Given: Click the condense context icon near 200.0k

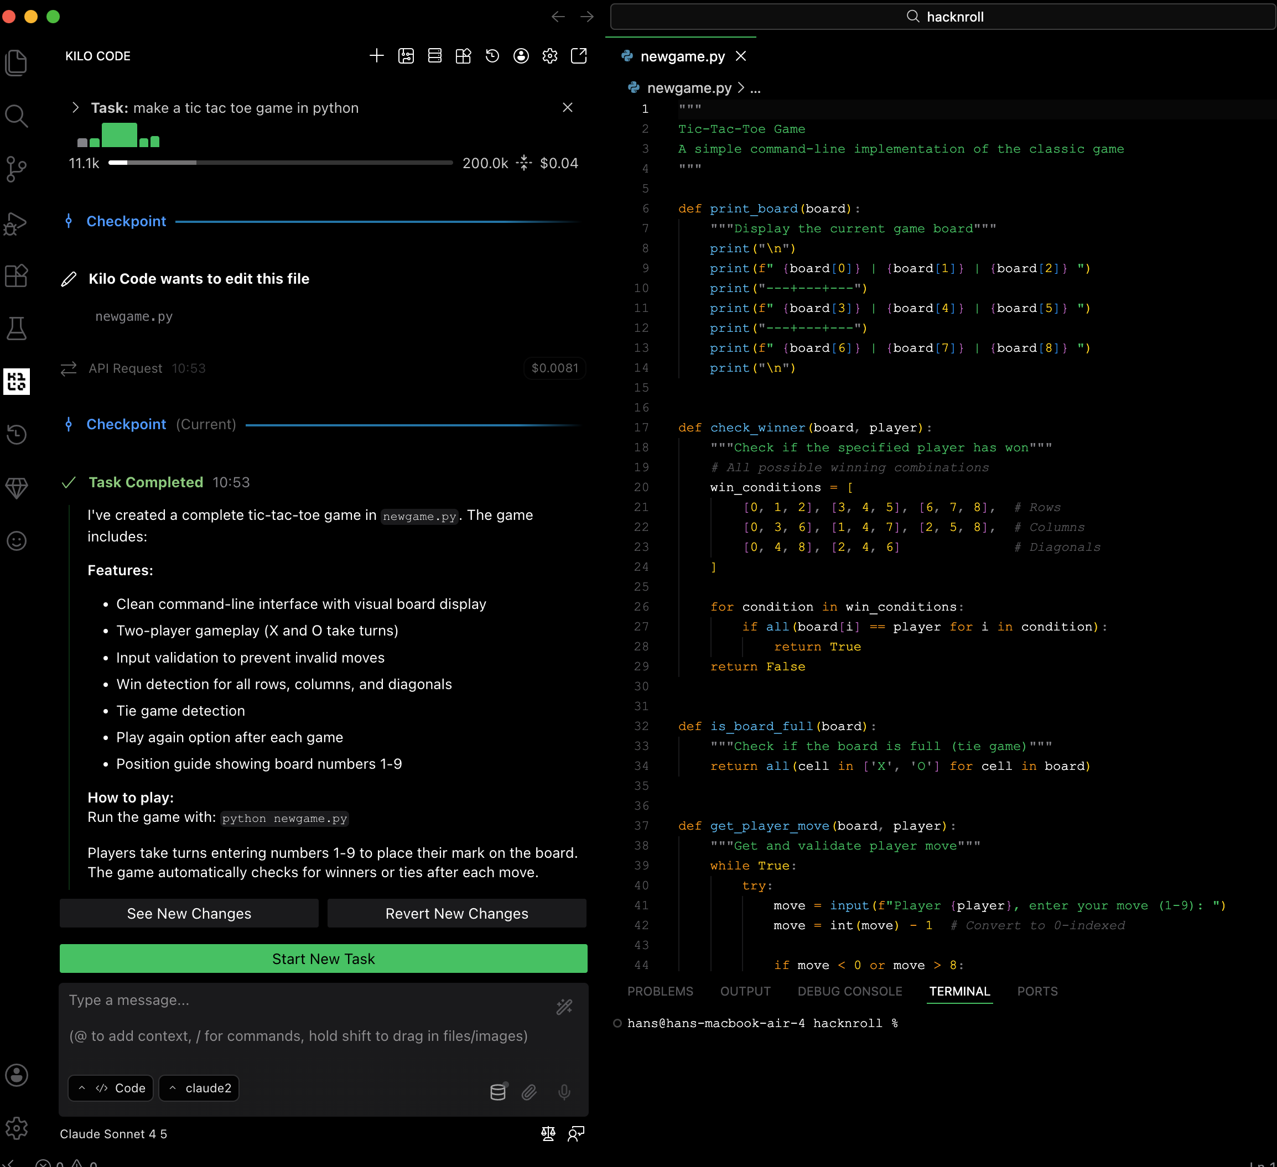Looking at the screenshot, I should click(524, 163).
